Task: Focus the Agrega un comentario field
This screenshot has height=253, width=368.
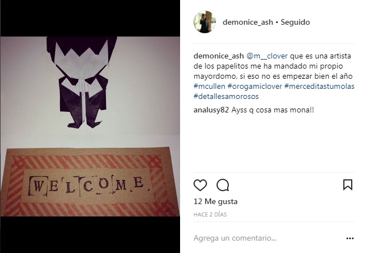Action: point(268,238)
